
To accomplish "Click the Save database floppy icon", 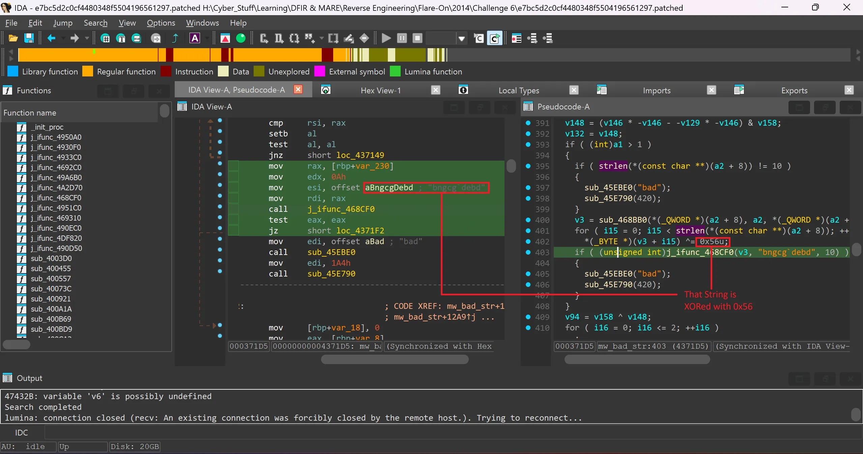I will (x=29, y=38).
